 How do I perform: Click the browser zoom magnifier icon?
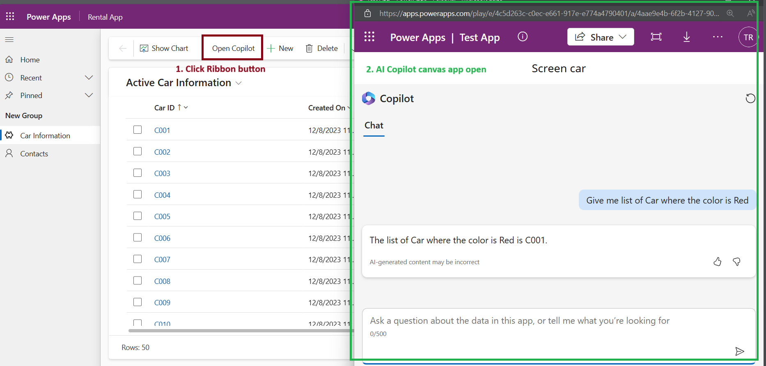pos(730,13)
